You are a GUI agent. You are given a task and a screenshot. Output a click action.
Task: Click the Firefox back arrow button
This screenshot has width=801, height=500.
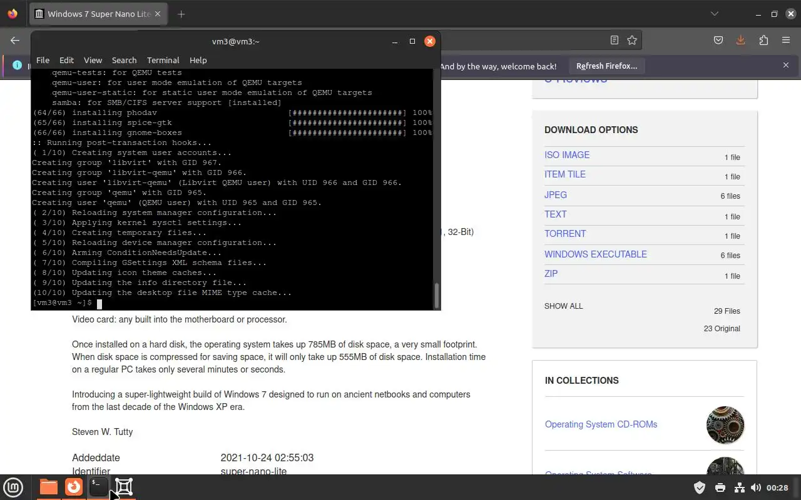coord(15,40)
